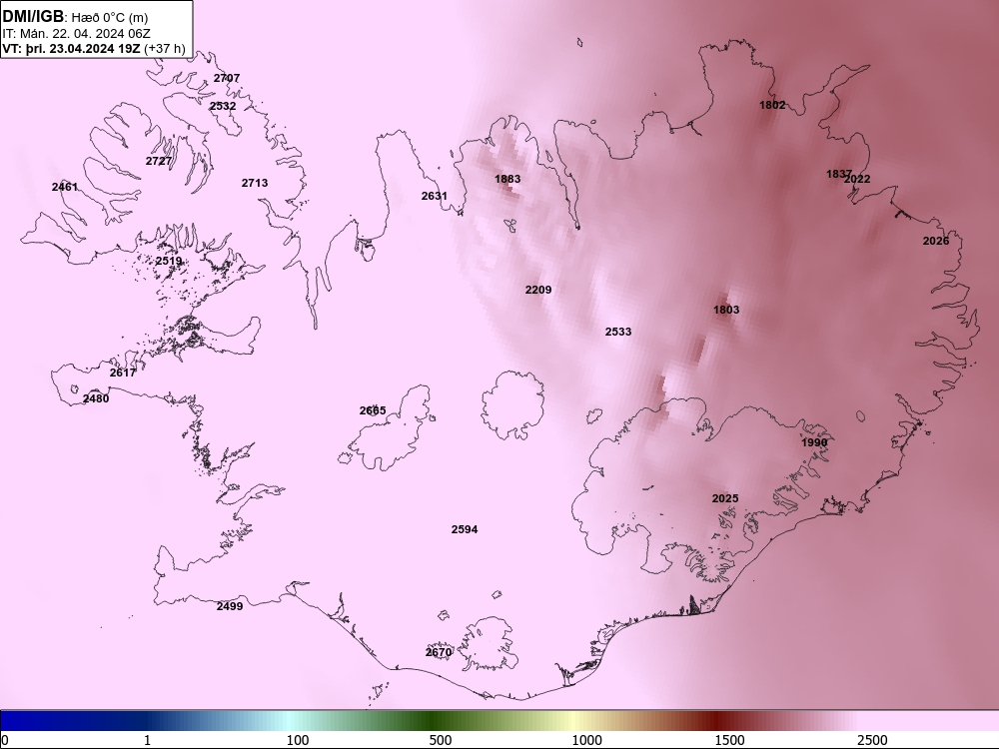
Task: Click the map value 2499
Action: (x=230, y=607)
